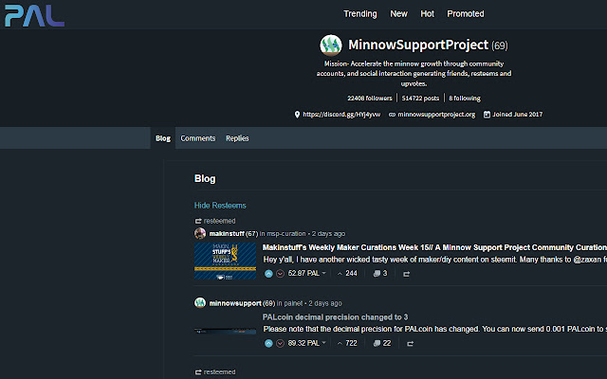The width and height of the screenshot is (607, 379).
Task: Resteem the Makinstuff's Weekly Maker Curations post
Action: (406, 274)
